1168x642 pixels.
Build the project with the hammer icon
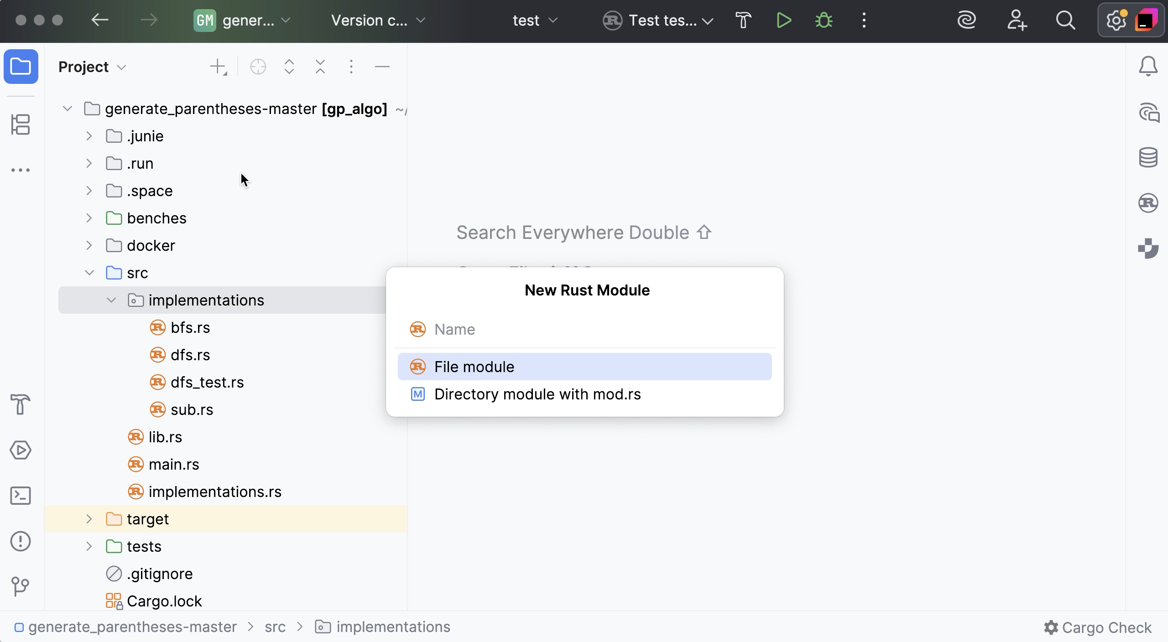(x=742, y=20)
